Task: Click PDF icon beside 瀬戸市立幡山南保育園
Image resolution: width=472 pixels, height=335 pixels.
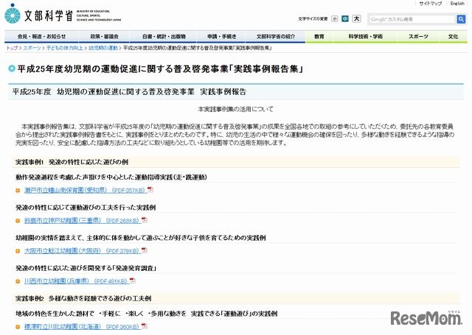Action: (150, 189)
